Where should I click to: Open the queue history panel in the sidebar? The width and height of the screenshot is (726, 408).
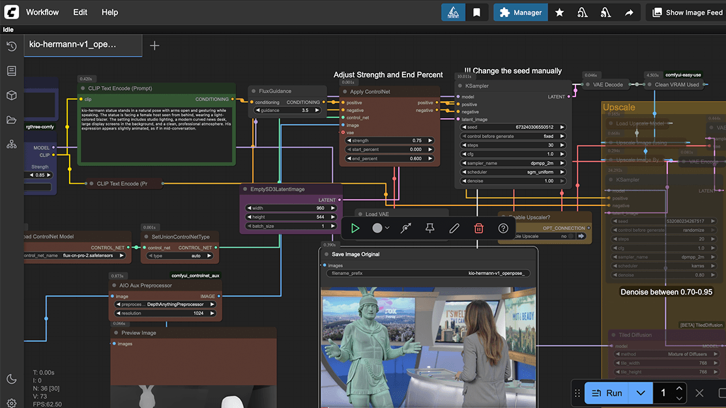click(12, 46)
